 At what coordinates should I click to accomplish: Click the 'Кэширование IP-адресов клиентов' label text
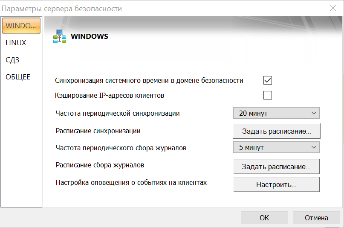coord(110,95)
